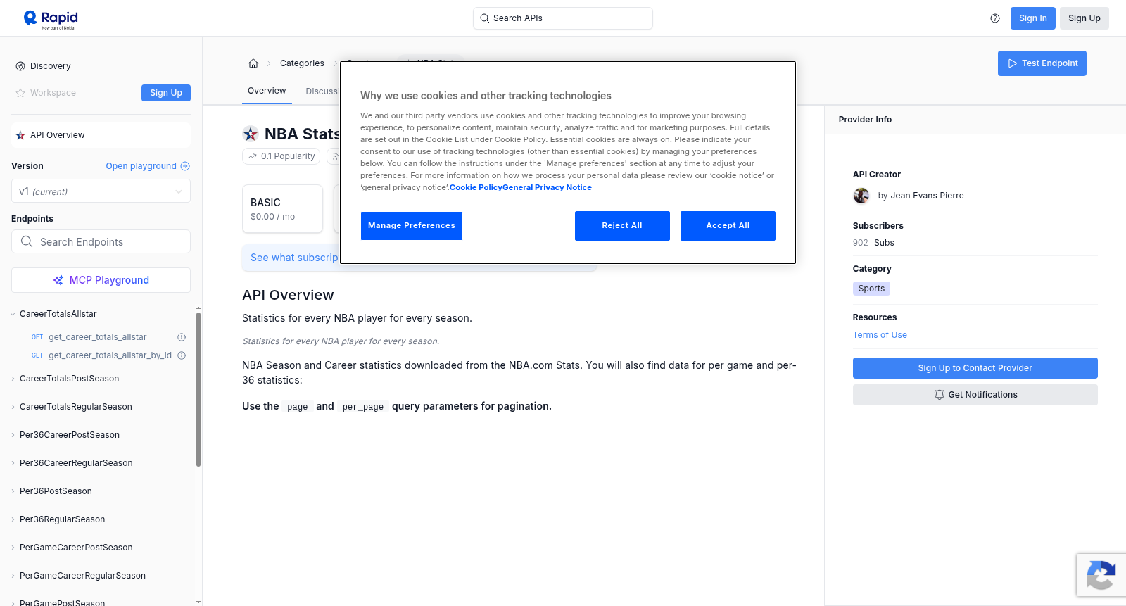Screen dimensions: 1126x606
Task: Click the MCP Playground sparkle icon
Action: tap(58, 280)
